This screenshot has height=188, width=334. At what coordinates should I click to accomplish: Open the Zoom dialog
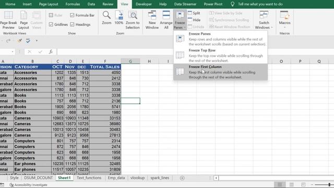pos(106,18)
